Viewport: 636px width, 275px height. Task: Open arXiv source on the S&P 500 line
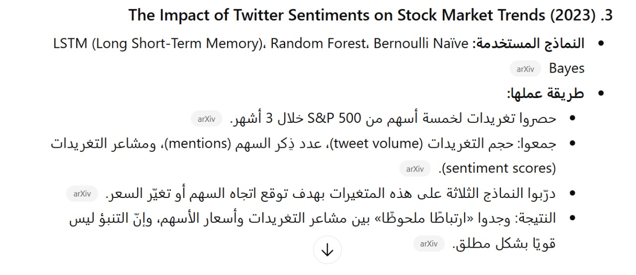click(206, 119)
